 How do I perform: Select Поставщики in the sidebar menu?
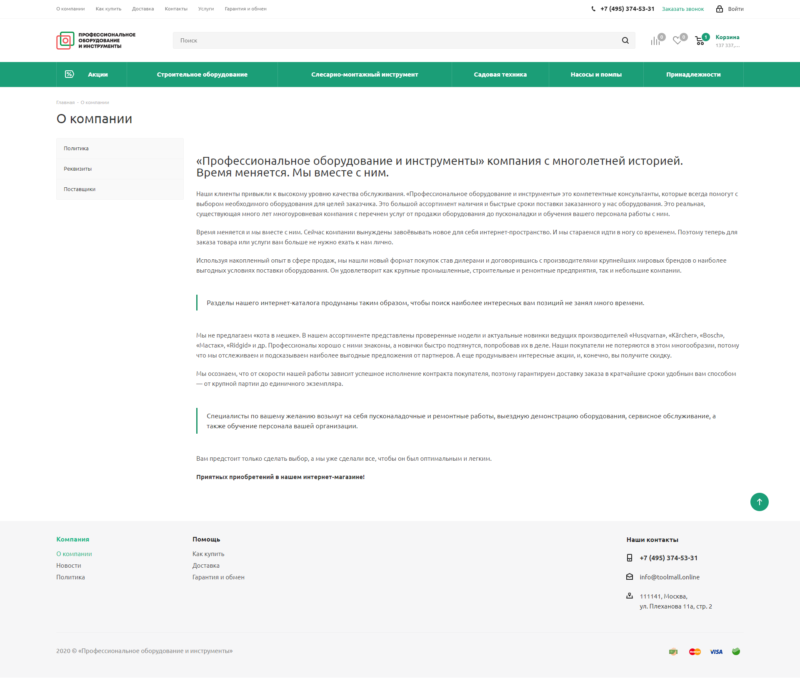[120, 189]
